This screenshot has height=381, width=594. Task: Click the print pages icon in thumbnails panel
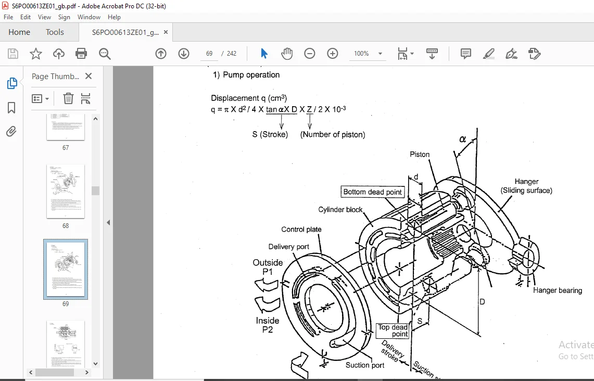85,98
